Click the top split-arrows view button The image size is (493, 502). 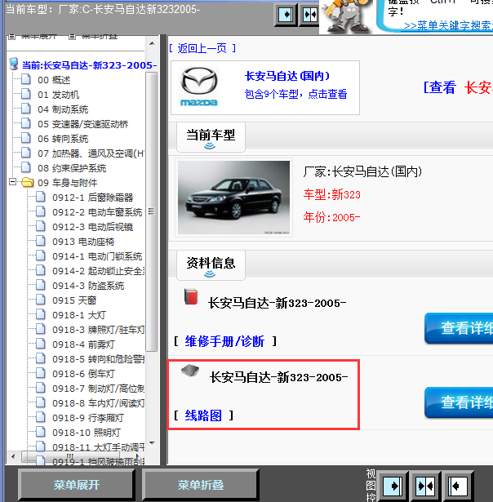pyautogui.click(x=309, y=15)
